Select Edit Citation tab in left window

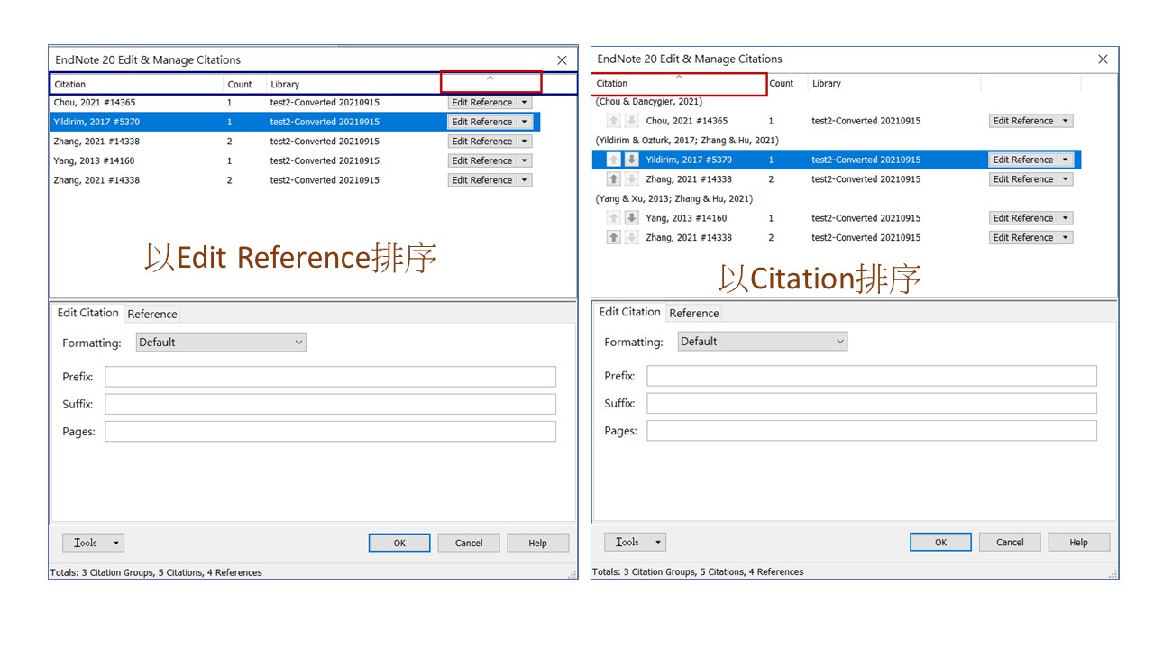(87, 313)
